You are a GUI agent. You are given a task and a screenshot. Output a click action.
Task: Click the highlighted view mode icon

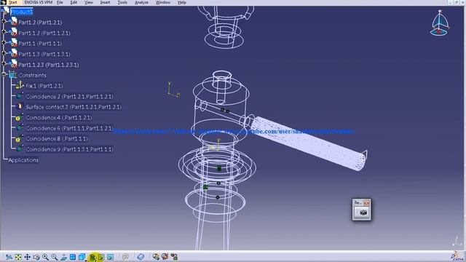[x=92, y=257]
